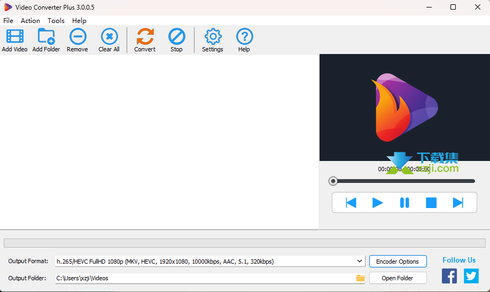Viewport: 490px width, 292px height.
Task: Click the Remove toolbar icon
Action: (78, 36)
